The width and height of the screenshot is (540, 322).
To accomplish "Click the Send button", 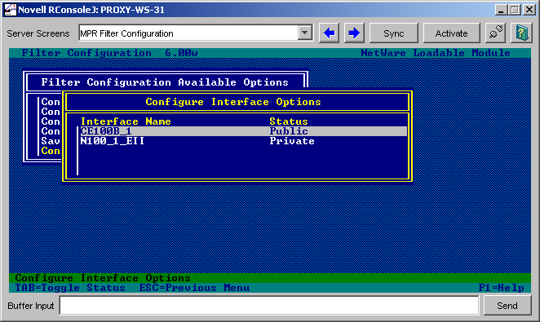I will [507, 306].
